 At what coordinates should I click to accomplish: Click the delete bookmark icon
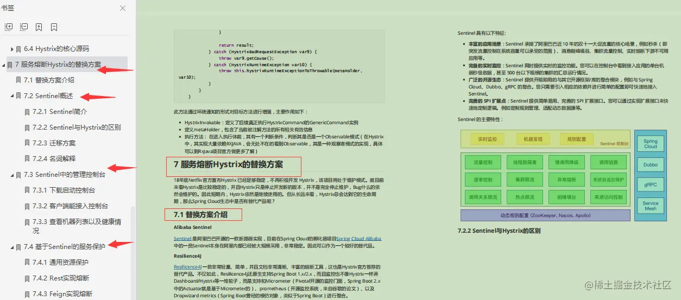54,27
